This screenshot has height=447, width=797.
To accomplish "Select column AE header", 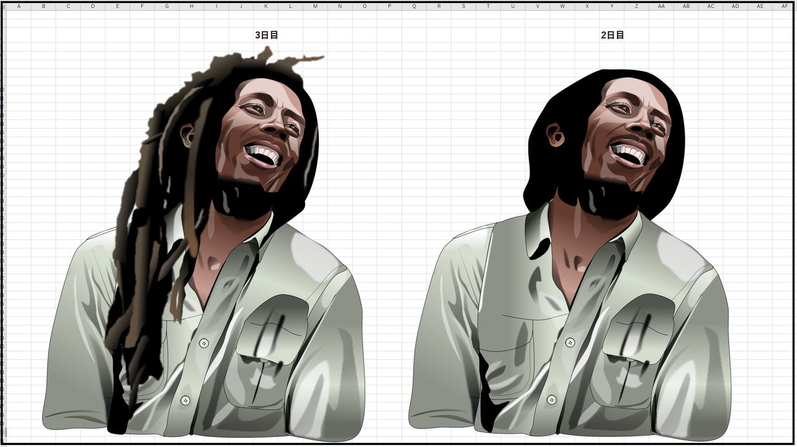I will coord(760,6).
